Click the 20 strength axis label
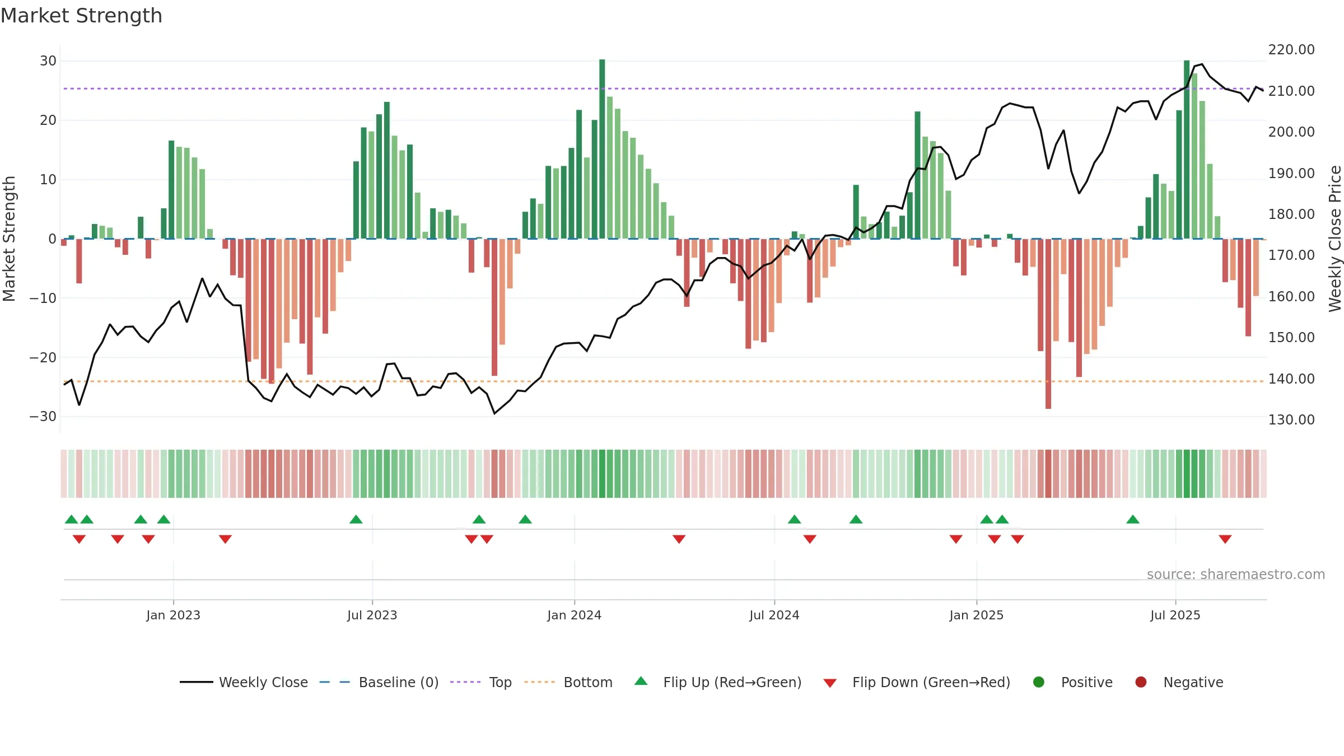This screenshot has height=756, width=1344. point(48,120)
